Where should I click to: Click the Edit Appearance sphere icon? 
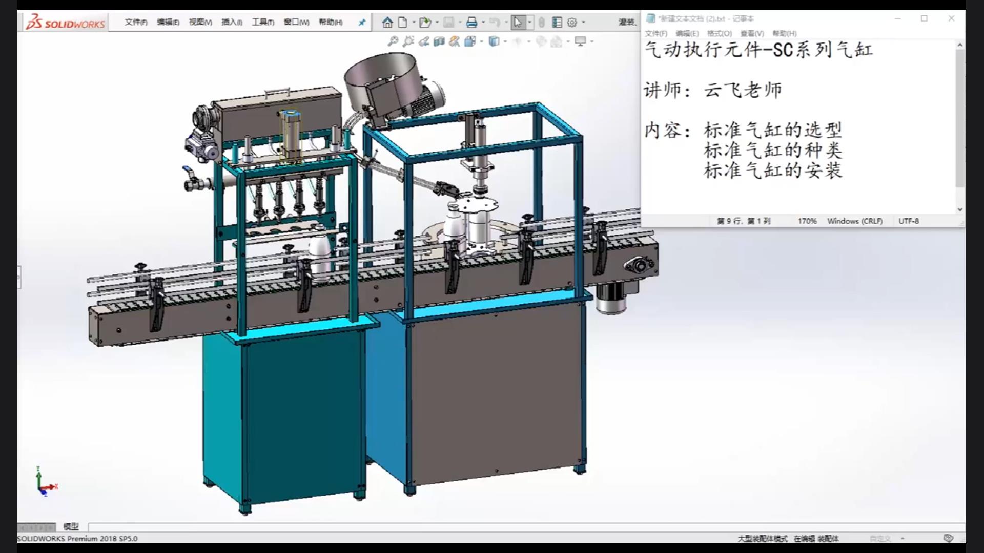(541, 41)
